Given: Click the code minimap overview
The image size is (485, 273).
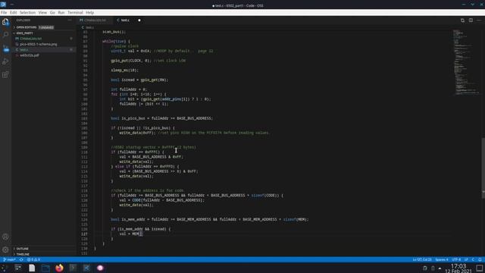Looking at the screenshot, I should [x=467, y=62].
